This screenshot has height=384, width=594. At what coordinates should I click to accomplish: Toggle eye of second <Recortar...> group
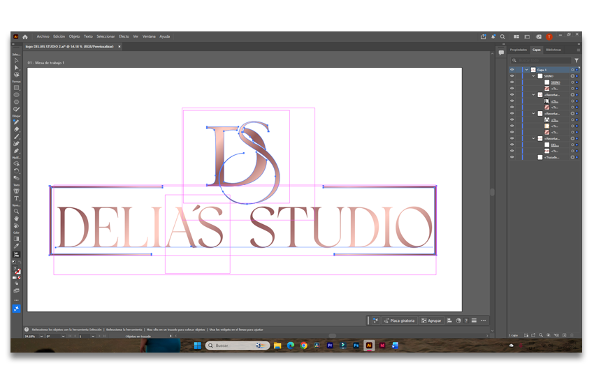512,114
